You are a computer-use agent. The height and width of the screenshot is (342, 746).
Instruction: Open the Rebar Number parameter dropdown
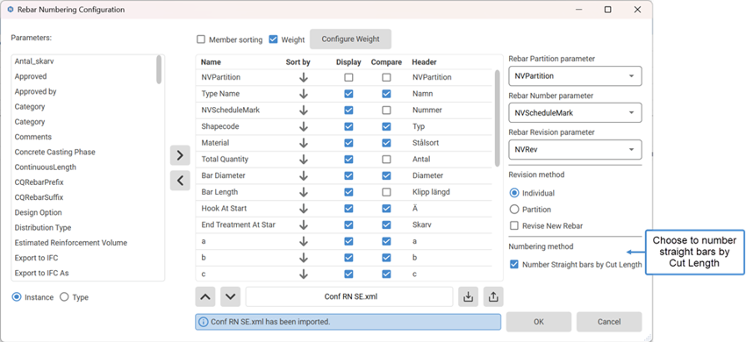tap(575, 113)
